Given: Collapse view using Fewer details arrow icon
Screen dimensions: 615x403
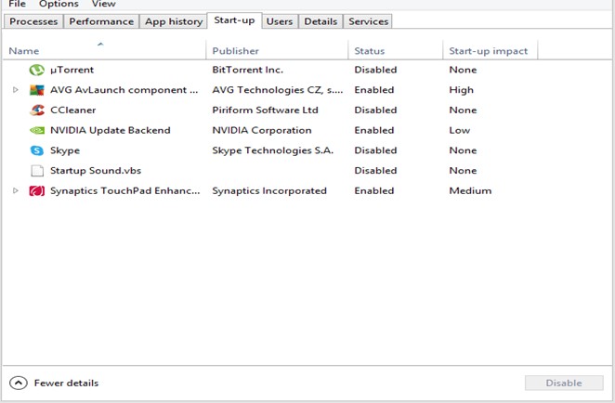Looking at the screenshot, I should 19,383.
